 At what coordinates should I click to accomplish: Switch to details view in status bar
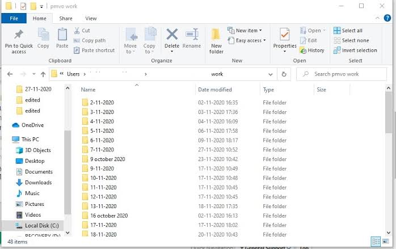(x=376, y=241)
